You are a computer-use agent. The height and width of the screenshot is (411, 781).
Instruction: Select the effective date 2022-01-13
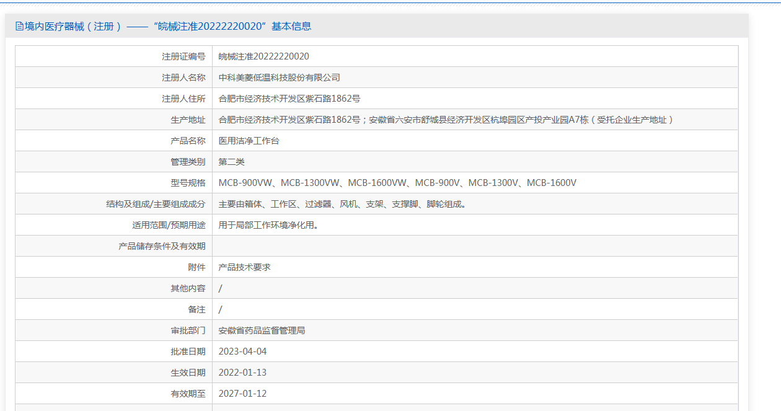pos(243,373)
